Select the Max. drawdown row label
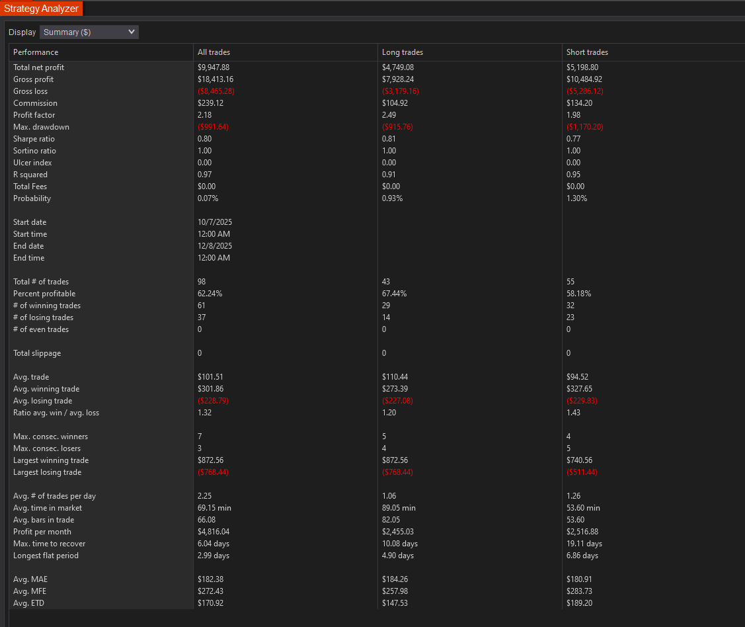This screenshot has width=745, height=627. pyautogui.click(x=41, y=127)
